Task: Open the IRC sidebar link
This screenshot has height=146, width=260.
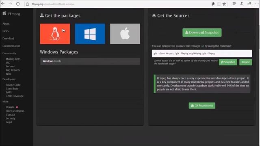Action: [8, 62]
